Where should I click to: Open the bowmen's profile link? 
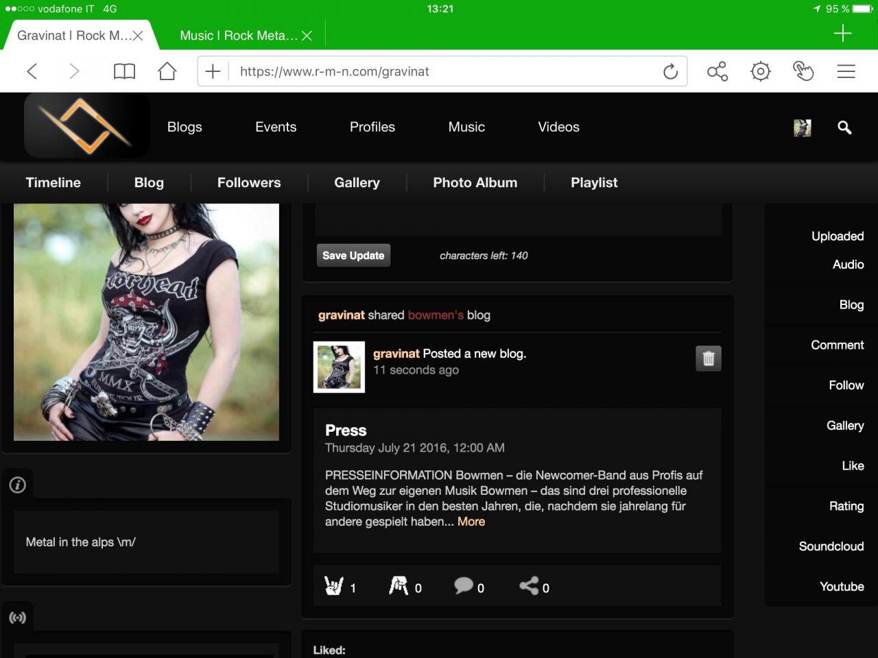coord(436,315)
